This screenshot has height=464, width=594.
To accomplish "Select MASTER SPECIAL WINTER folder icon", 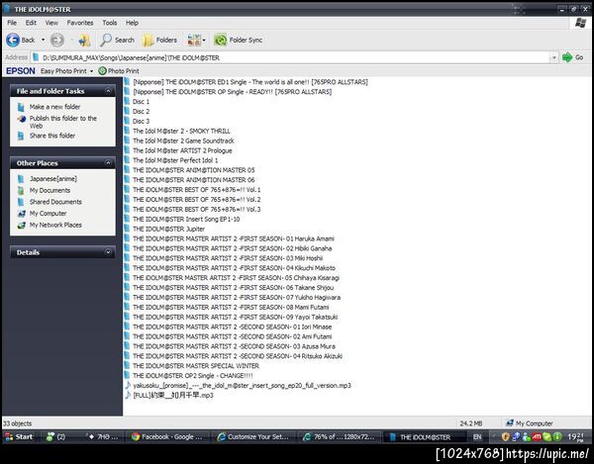I will coord(127,366).
